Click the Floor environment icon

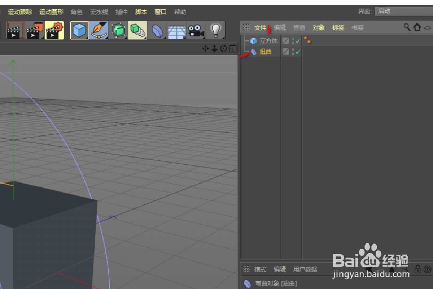177,31
